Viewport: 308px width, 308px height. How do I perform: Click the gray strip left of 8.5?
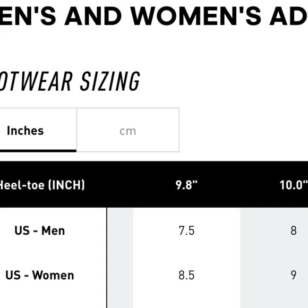point(120,275)
